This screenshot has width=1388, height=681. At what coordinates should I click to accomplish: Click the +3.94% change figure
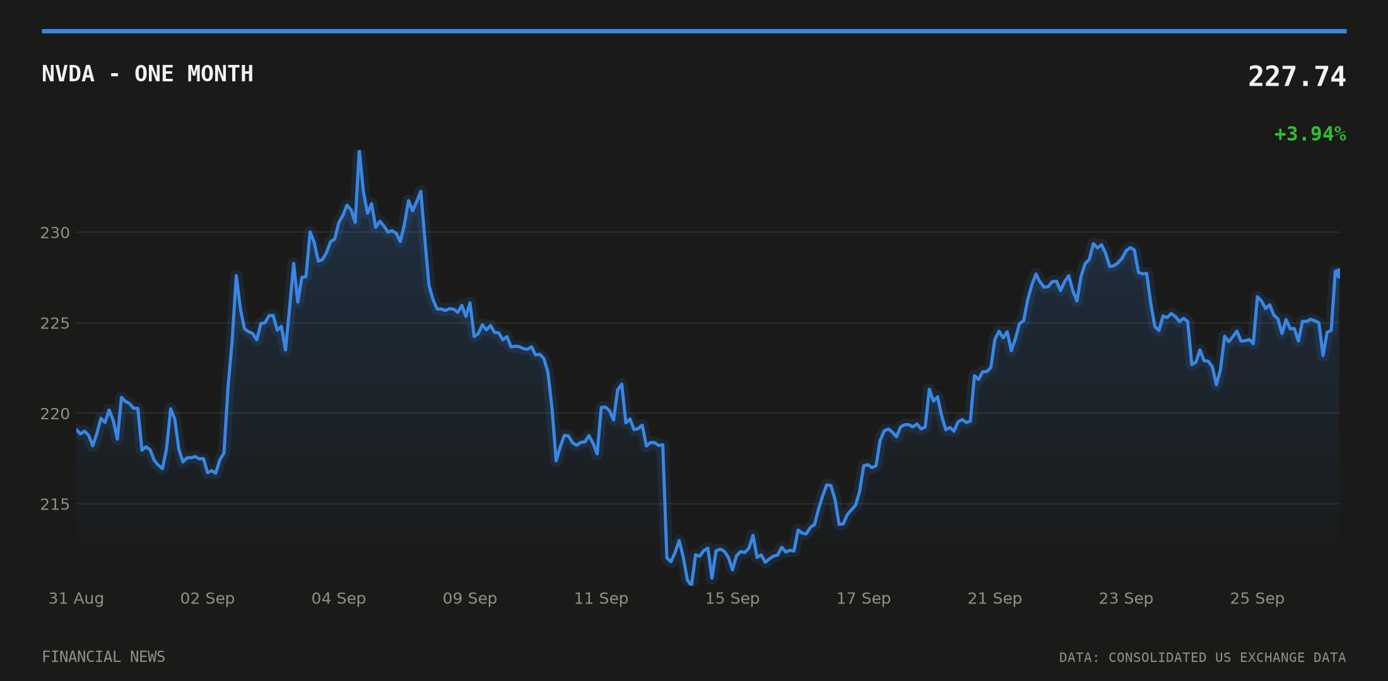1310,134
